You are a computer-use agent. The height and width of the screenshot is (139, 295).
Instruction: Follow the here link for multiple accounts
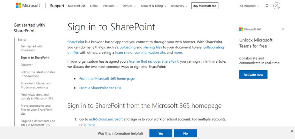point(91,125)
